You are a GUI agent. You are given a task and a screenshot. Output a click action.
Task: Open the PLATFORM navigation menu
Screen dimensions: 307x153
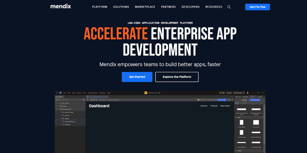click(100, 7)
